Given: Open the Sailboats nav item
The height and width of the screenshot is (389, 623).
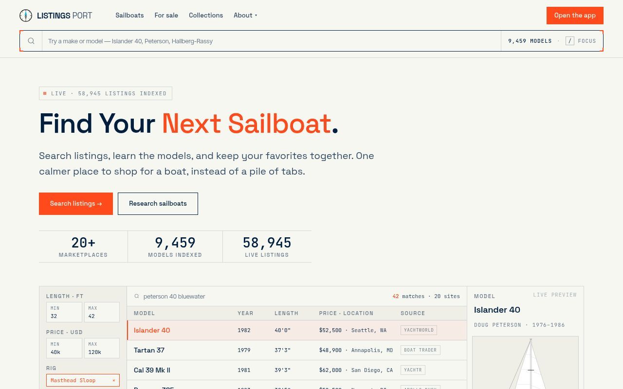Looking at the screenshot, I should [x=129, y=15].
